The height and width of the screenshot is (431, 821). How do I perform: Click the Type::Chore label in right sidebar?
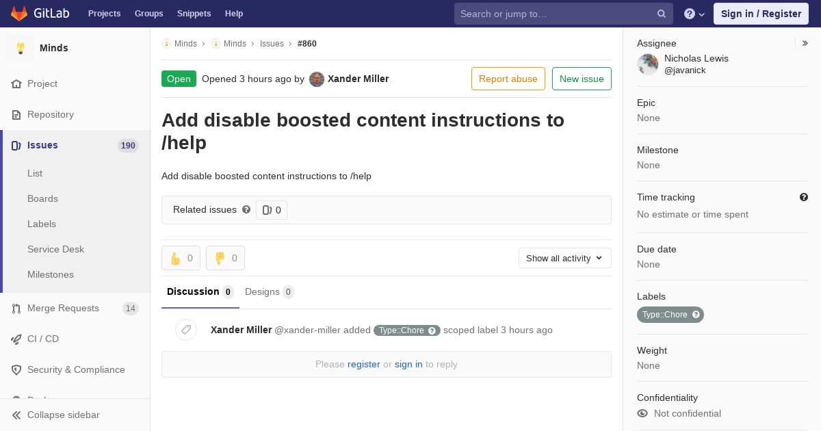665,315
